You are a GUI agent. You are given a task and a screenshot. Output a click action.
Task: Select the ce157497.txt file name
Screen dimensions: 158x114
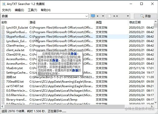pyautogui.click(x=15, y=86)
